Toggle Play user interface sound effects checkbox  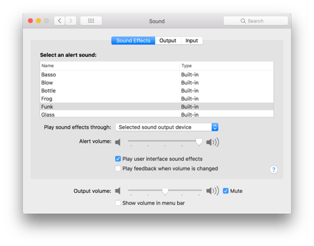tap(118, 159)
